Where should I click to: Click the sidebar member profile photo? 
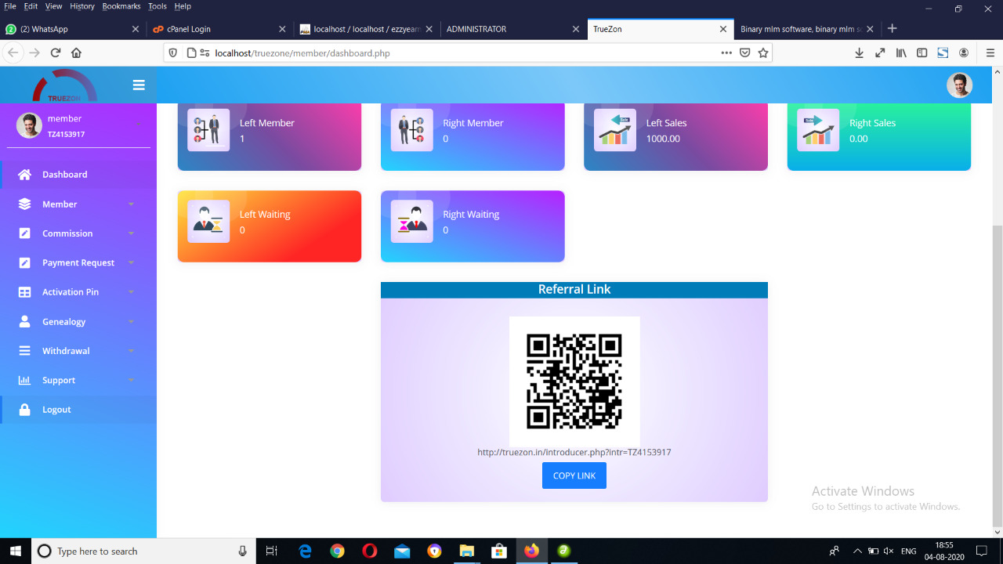pyautogui.click(x=29, y=125)
